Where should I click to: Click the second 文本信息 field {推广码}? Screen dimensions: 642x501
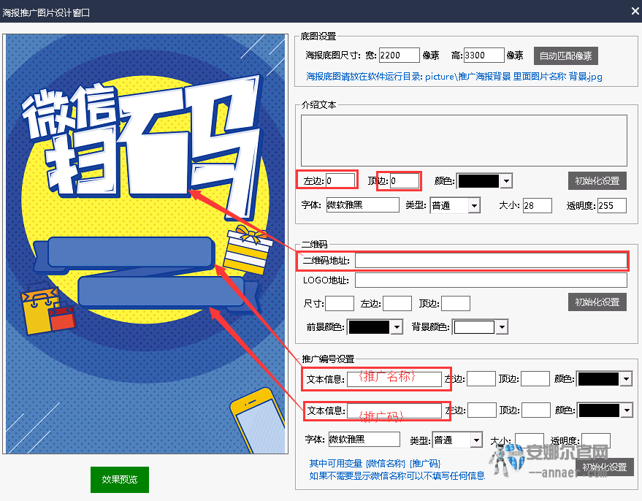pos(394,410)
